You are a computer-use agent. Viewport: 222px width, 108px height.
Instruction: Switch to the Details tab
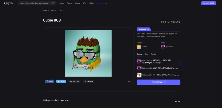[x=153, y=54]
